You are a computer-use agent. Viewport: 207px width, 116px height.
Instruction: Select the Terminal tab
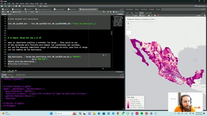10,75
